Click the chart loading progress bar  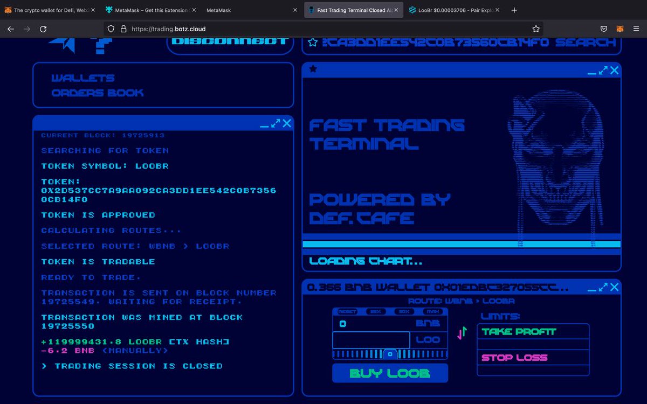pos(462,244)
